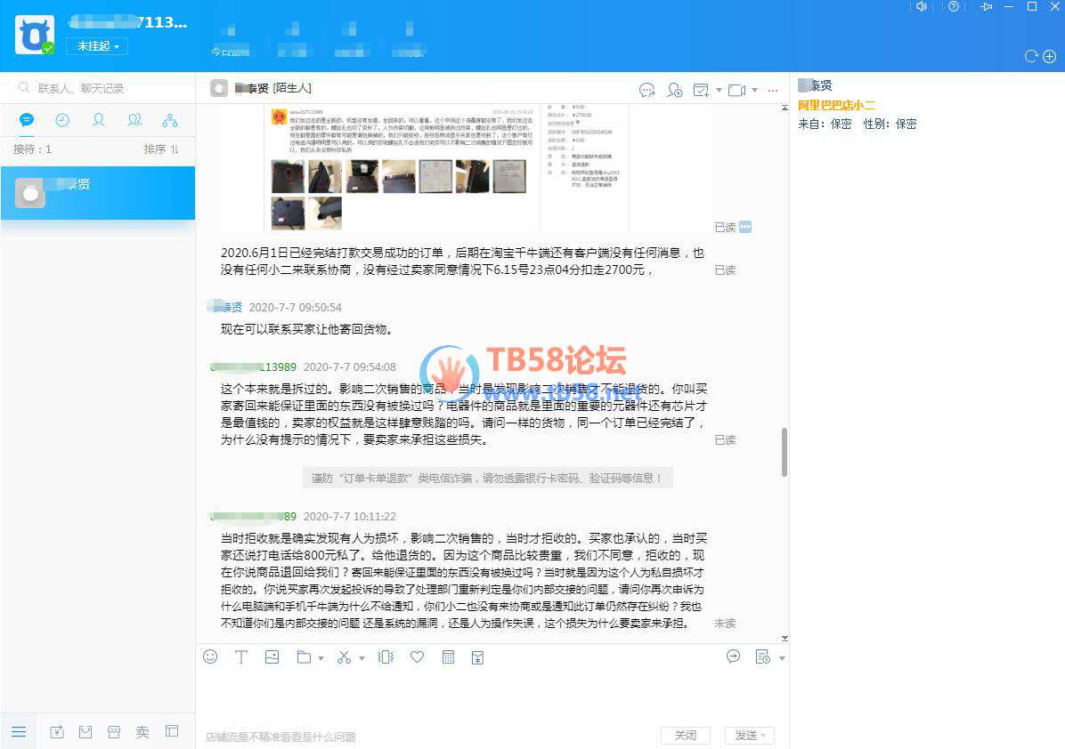The width and height of the screenshot is (1065, 749).
Task: Send a window shake nudge
Action: (x=386, y=657)
